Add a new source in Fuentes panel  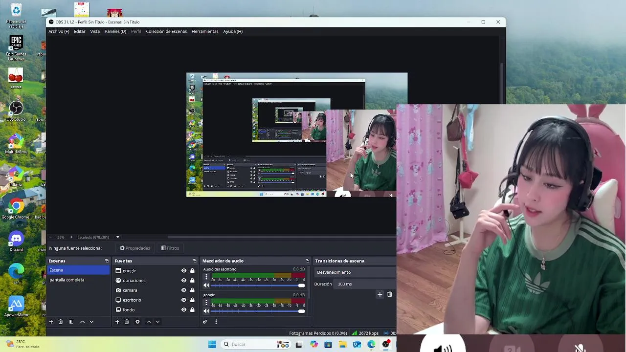(117, 322)
